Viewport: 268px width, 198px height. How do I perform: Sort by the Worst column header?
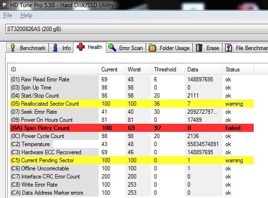point(138,69)
